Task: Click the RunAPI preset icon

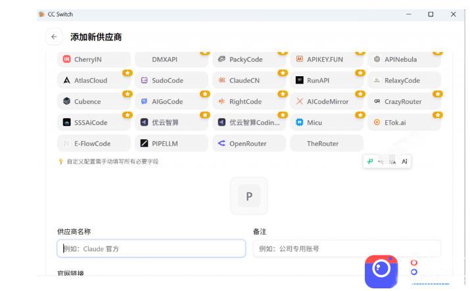Action: point(300,80)
